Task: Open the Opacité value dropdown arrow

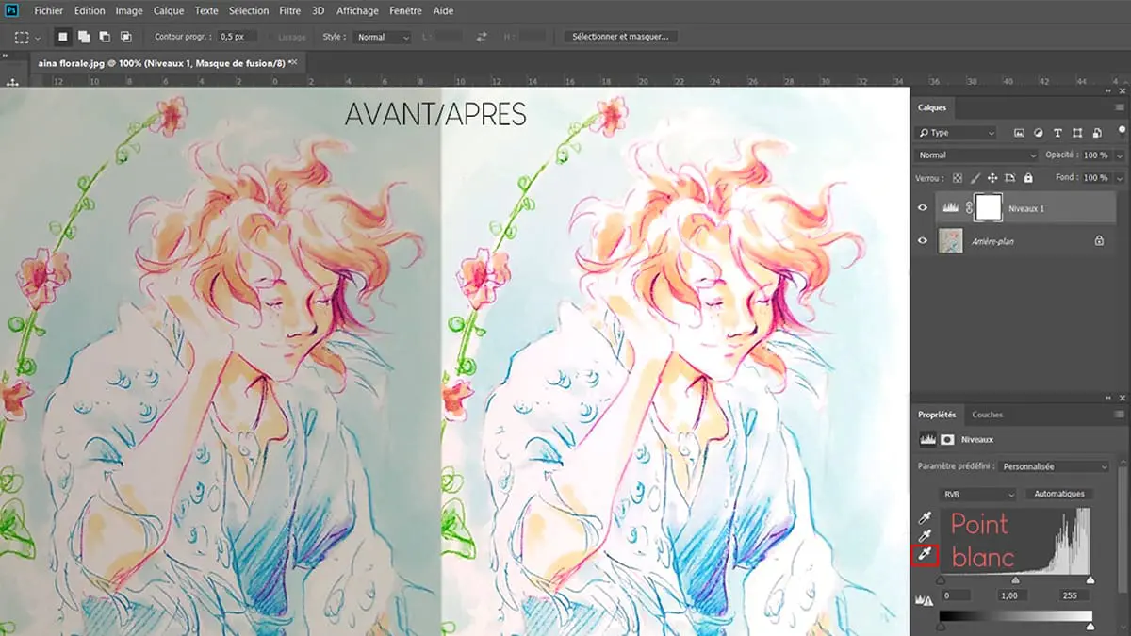Action: pyautogui.click(x=1120, y=155)
